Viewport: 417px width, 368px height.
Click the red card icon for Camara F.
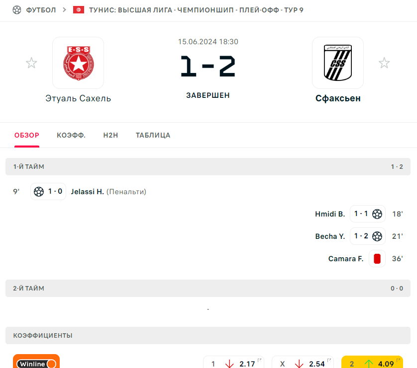(377, 258)
